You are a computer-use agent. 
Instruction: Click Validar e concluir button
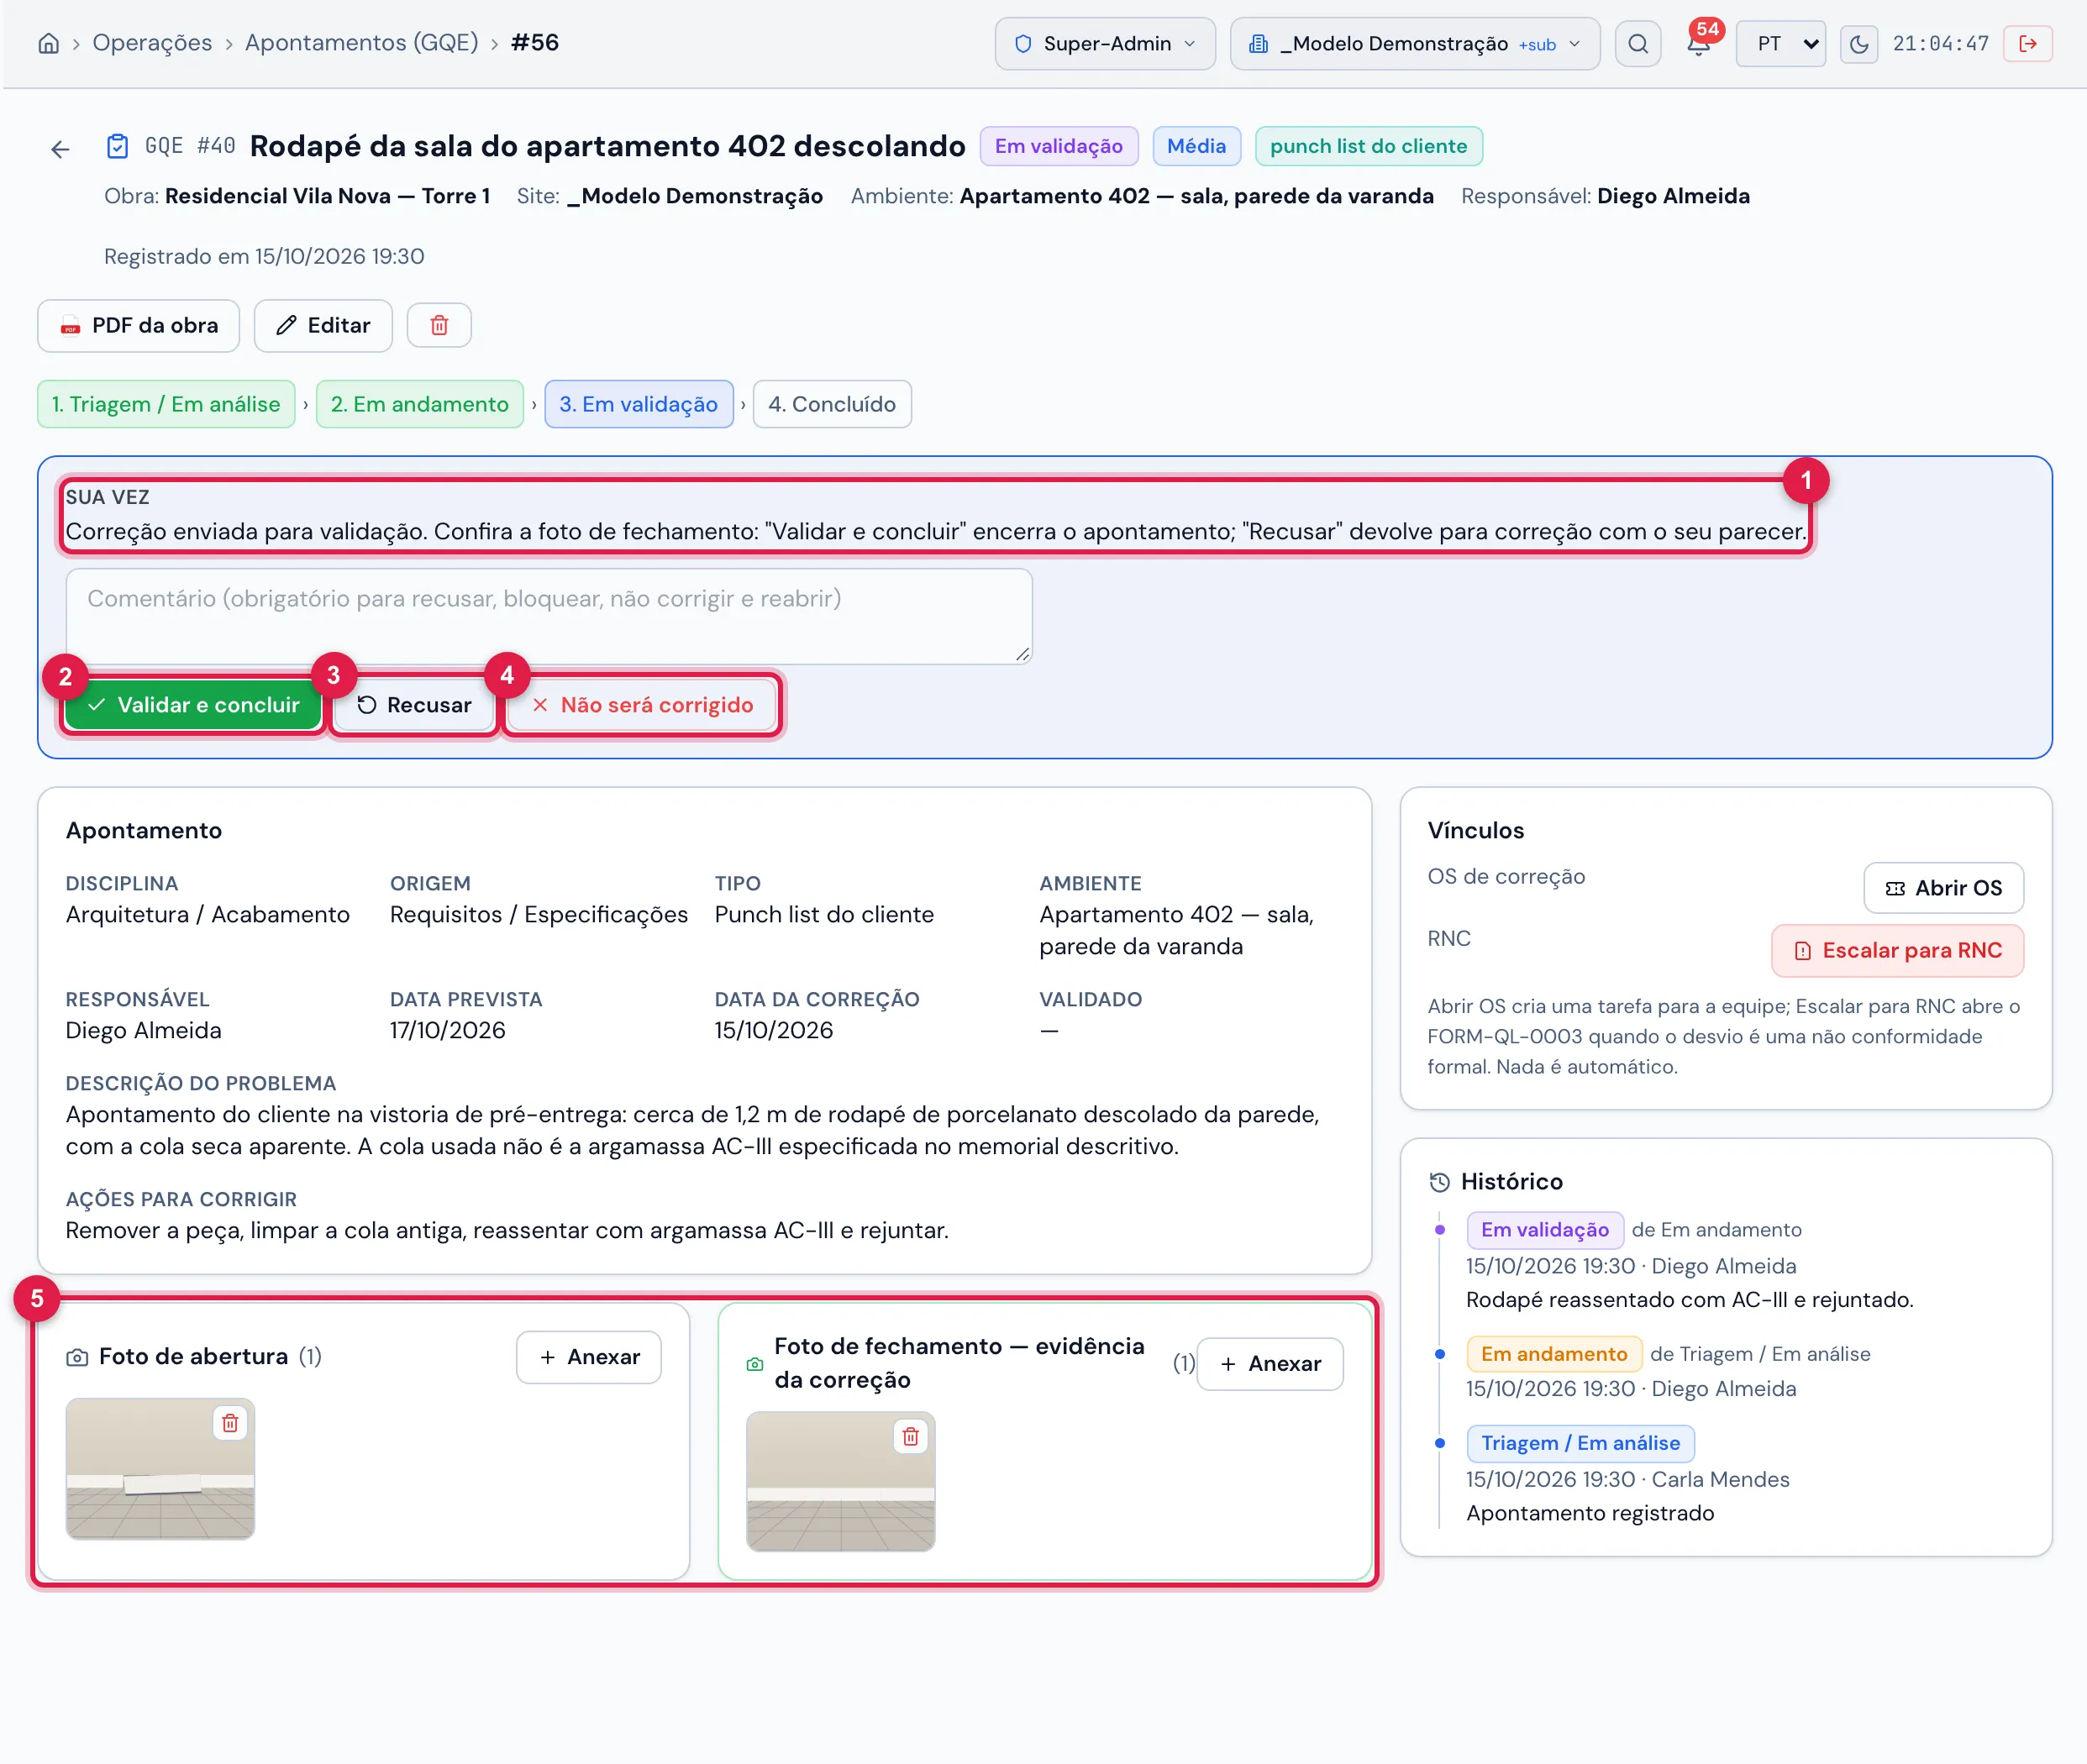[x=193, y=705]
